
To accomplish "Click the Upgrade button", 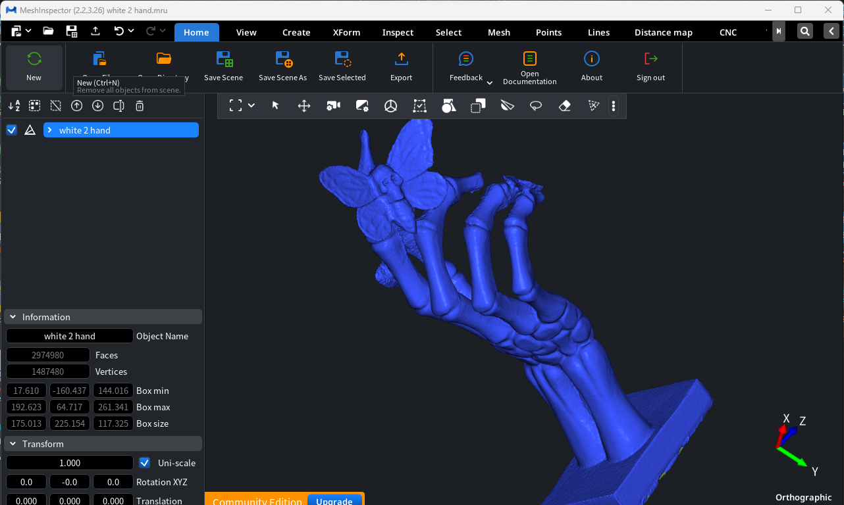I will (334, 500).
